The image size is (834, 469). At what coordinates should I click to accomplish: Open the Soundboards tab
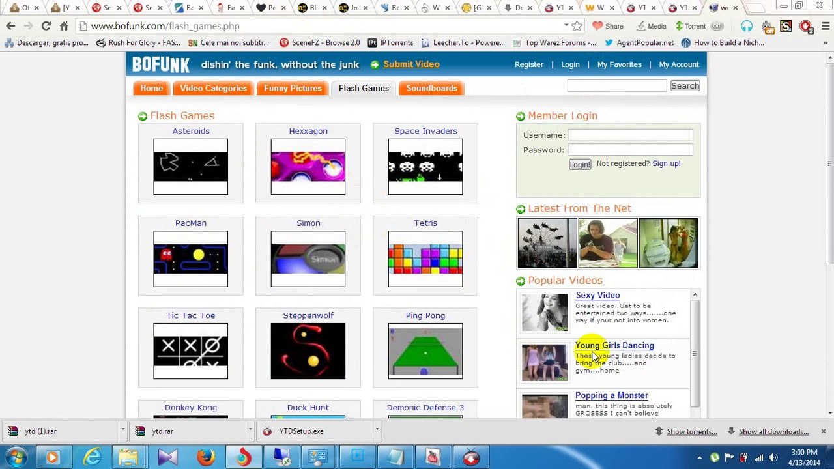click(431, 88)
